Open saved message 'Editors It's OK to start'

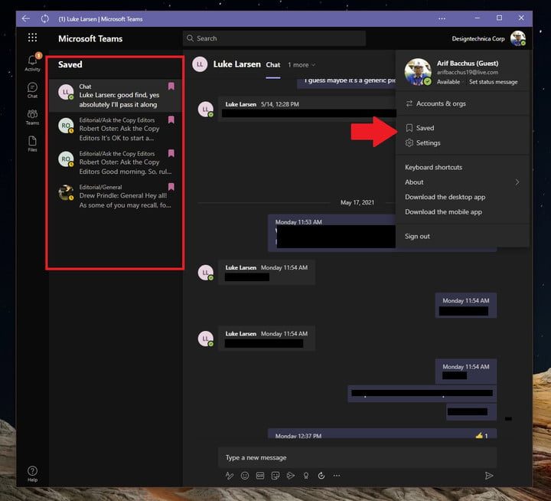click(x=115, y=129)
